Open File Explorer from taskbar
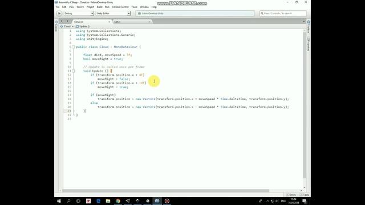 click(108, 201)
